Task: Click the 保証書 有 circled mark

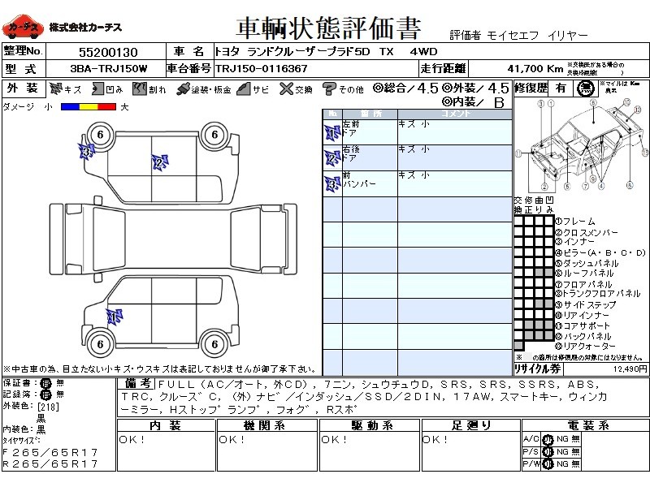Action: pyautogui.click(x=45, y=382)
